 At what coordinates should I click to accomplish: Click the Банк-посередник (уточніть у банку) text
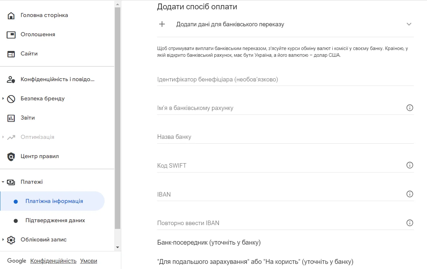coord(209,242)
